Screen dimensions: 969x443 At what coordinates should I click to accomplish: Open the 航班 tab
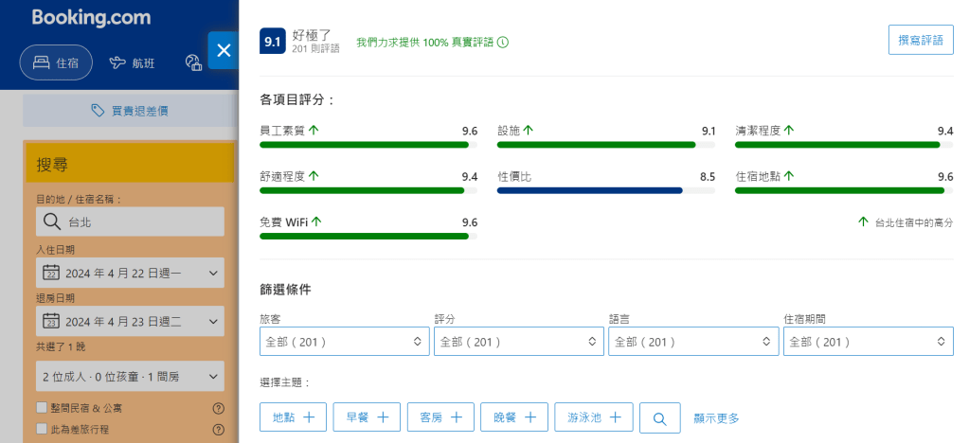point(132,63)
